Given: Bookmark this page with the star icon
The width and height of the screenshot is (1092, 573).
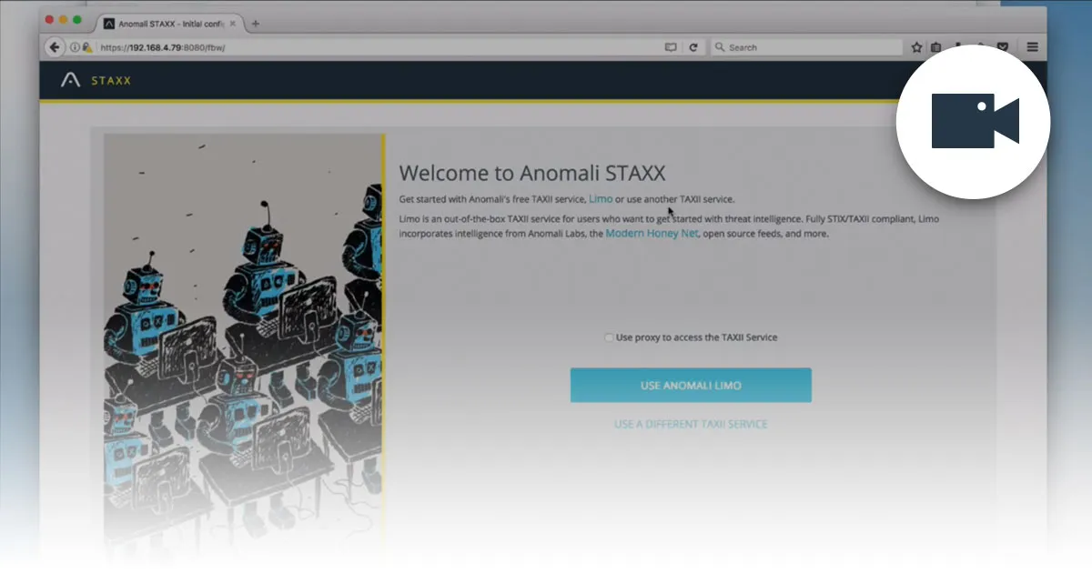Looking at the screenshot, I should point(916,47).
